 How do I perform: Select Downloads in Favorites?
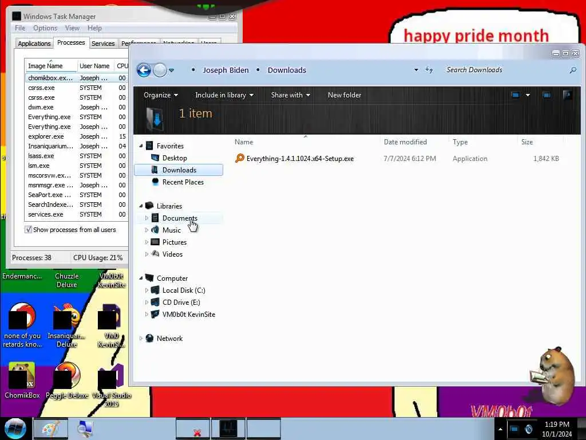pos(179,170)
